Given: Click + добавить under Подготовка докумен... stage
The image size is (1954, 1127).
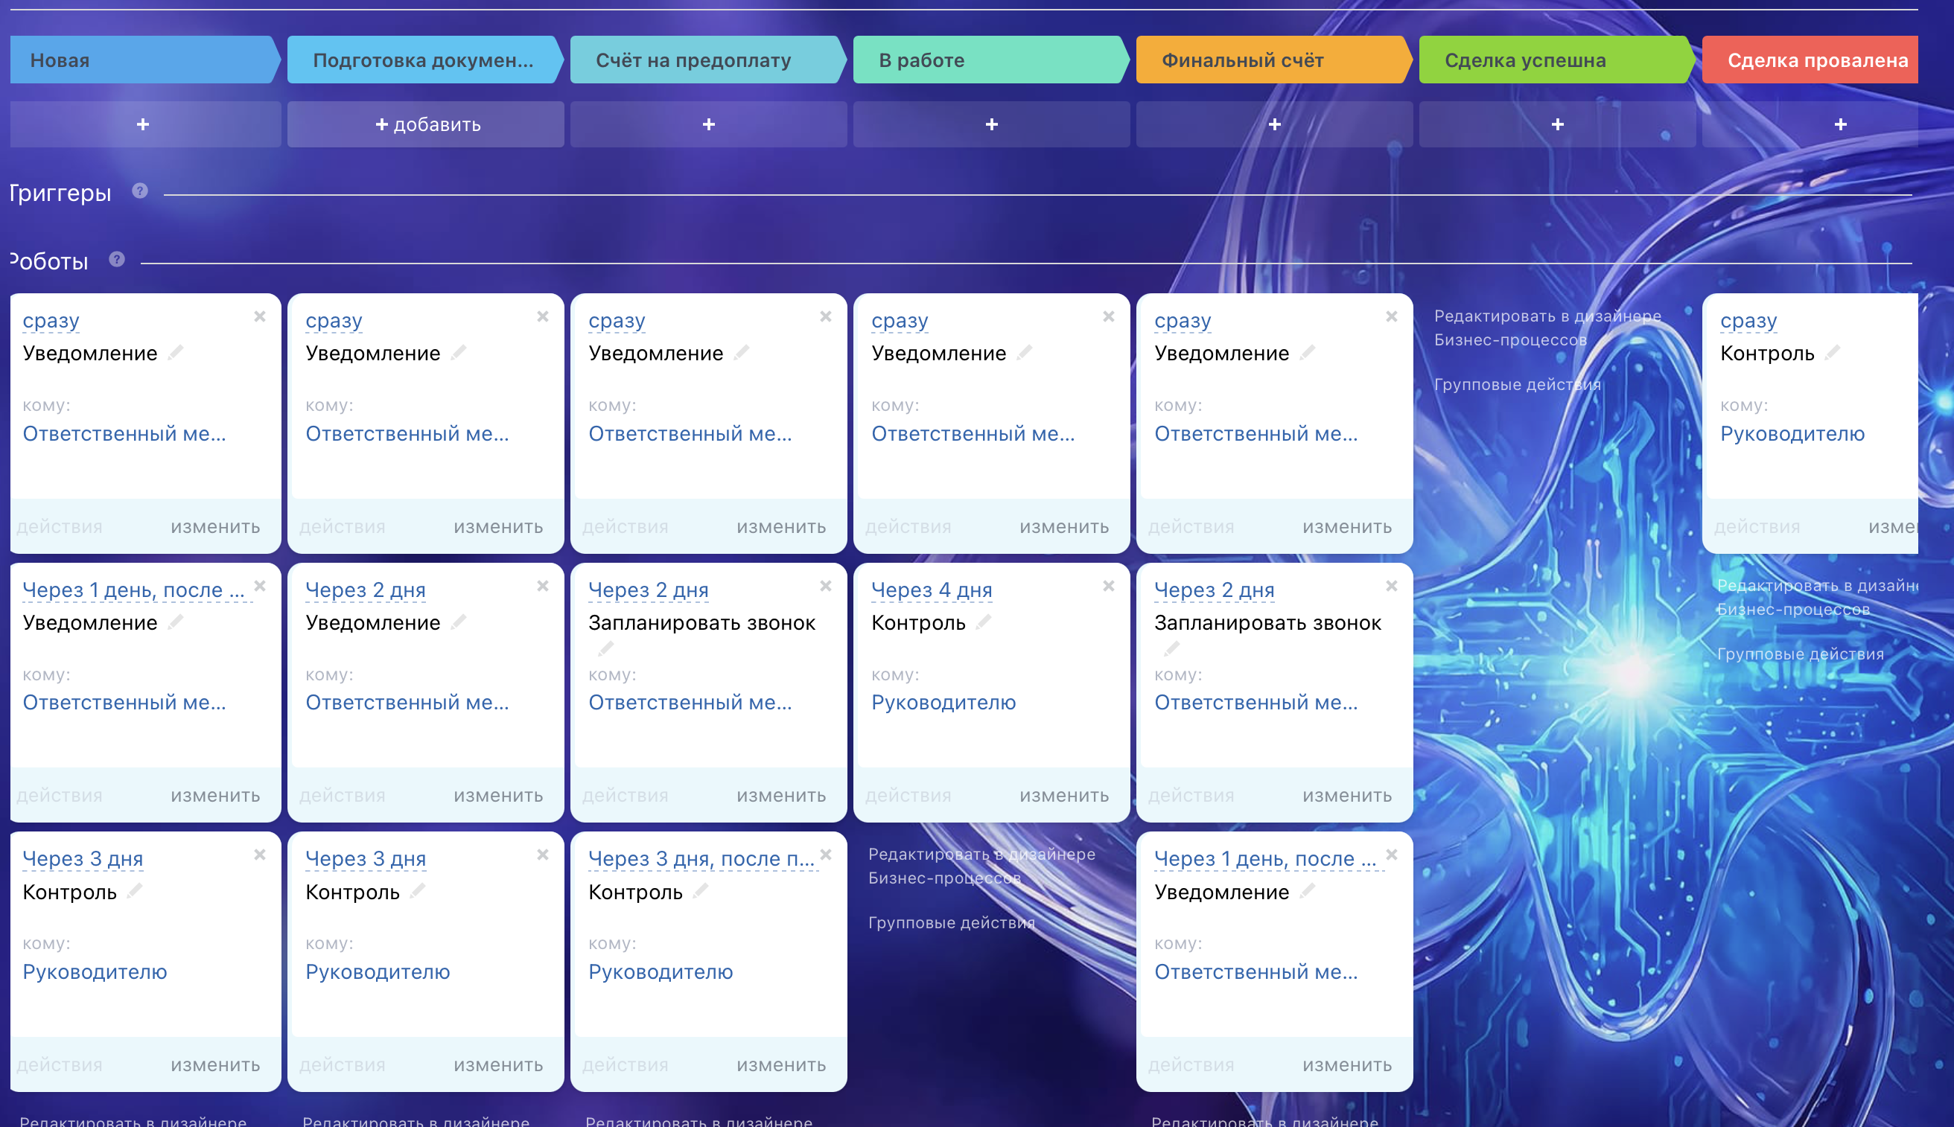Looking at the screenshot, I should (427, 124).
